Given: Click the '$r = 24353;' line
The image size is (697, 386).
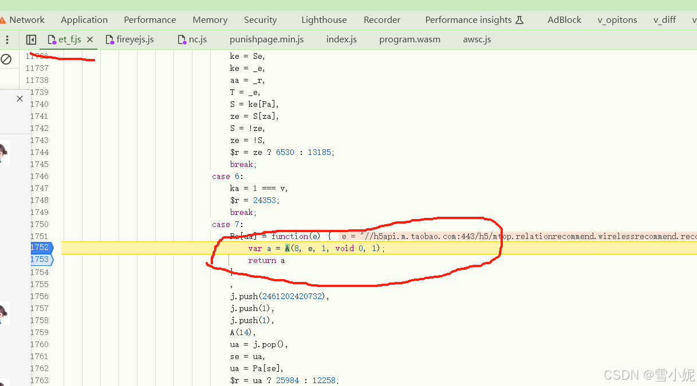Looking at the screenshot, I should pos(255,200).
